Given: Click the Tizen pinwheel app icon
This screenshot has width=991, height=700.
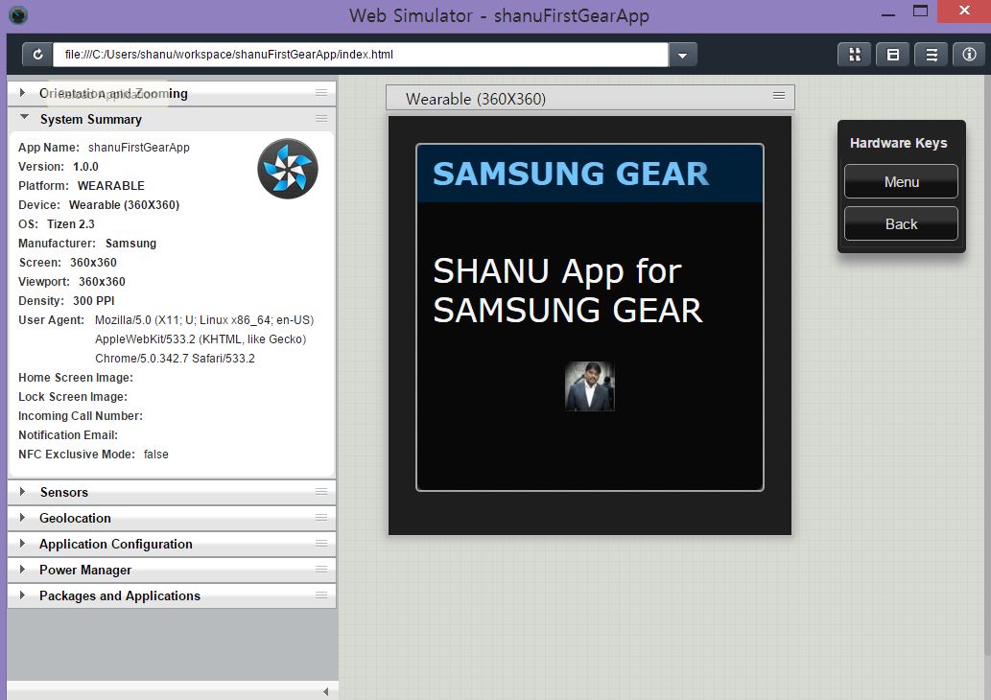Looking at the screenshot, I should (288, 169).
